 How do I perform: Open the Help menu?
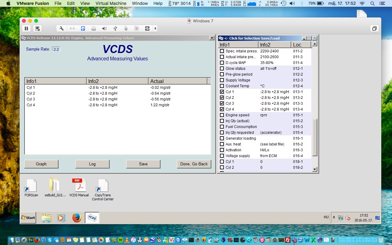[158, 3]
